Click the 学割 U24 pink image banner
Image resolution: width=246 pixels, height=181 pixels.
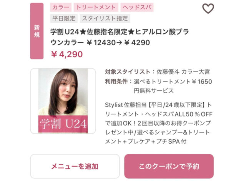tap(63, 124)
